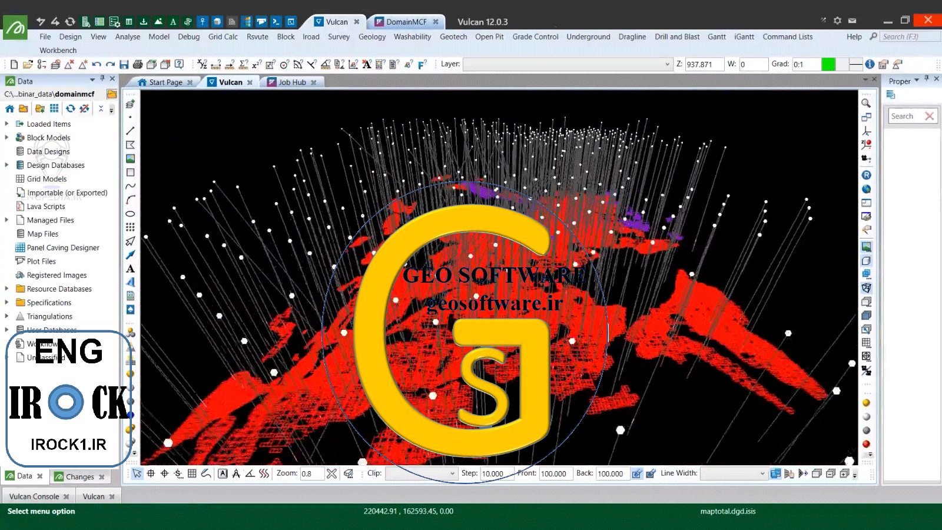This screenshot has height=530, width=942.
Task: Click the settings gear icon in title bar
Action: [837, 21]
